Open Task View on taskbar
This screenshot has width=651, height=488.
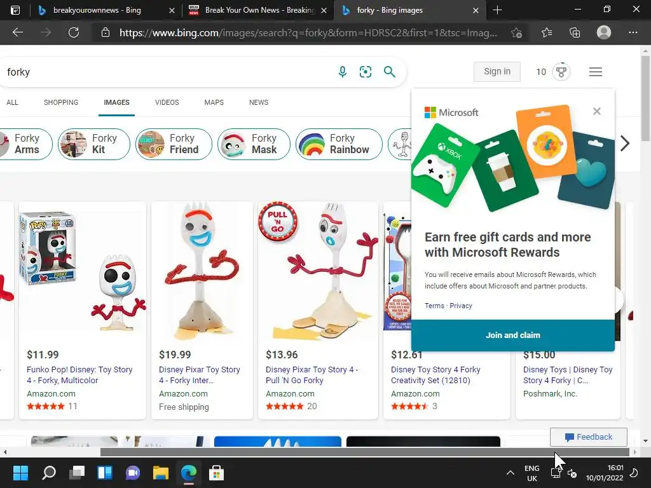point(77,473)
